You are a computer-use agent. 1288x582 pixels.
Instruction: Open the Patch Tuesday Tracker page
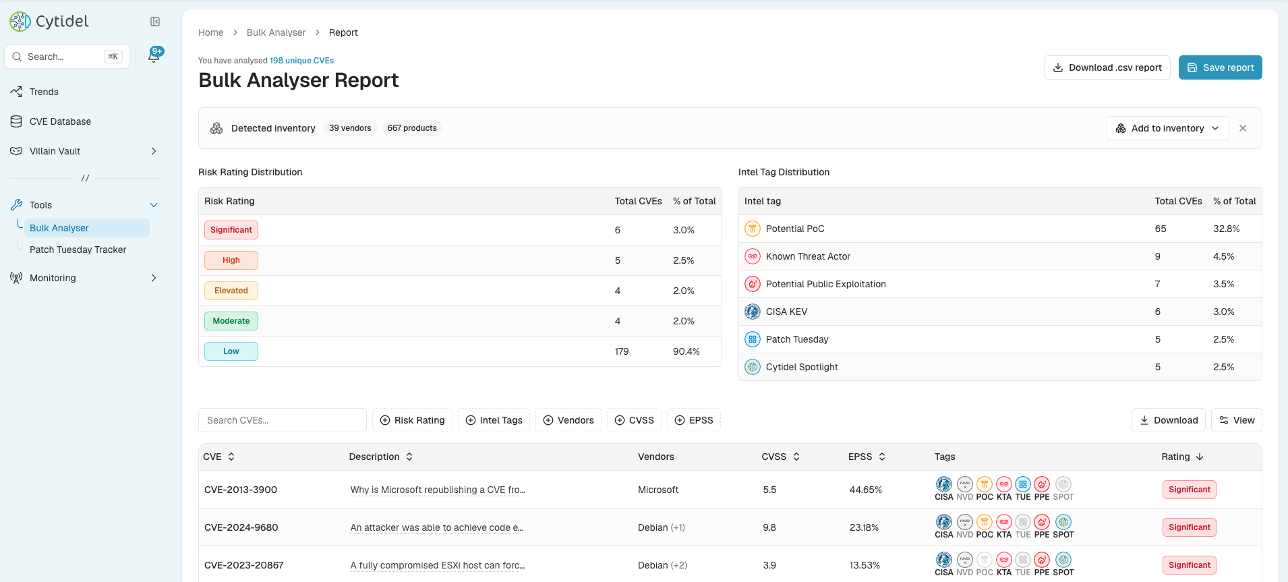(x=78, y=250)
